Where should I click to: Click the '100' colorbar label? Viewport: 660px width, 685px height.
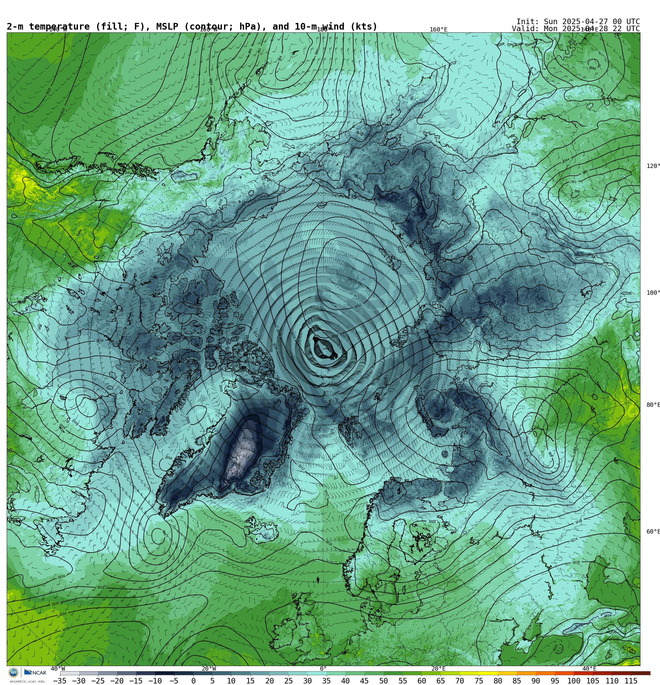[574, 681]
